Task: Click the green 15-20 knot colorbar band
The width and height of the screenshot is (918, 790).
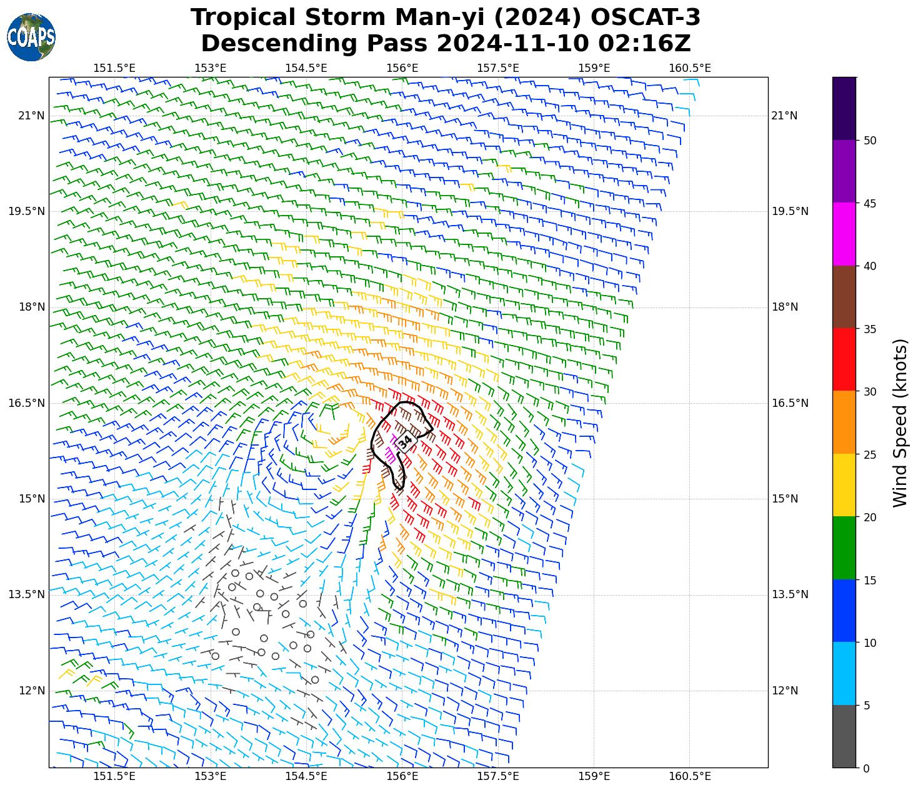Action: click(844, 548)
